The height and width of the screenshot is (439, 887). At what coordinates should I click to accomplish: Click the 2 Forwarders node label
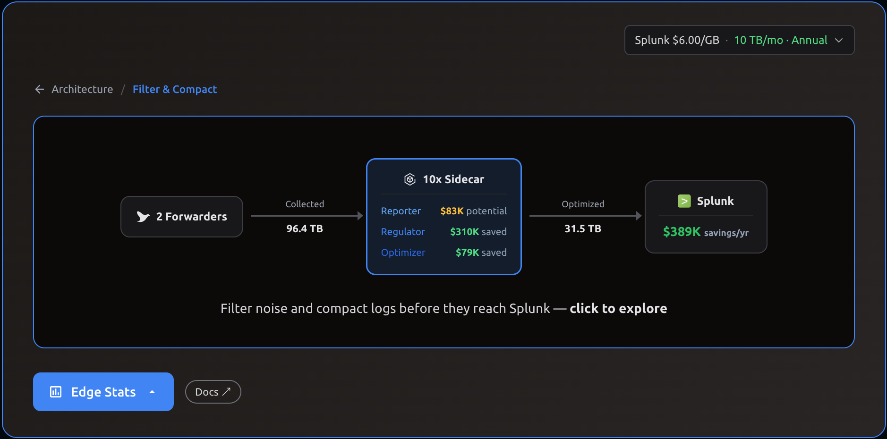(191, 217)
